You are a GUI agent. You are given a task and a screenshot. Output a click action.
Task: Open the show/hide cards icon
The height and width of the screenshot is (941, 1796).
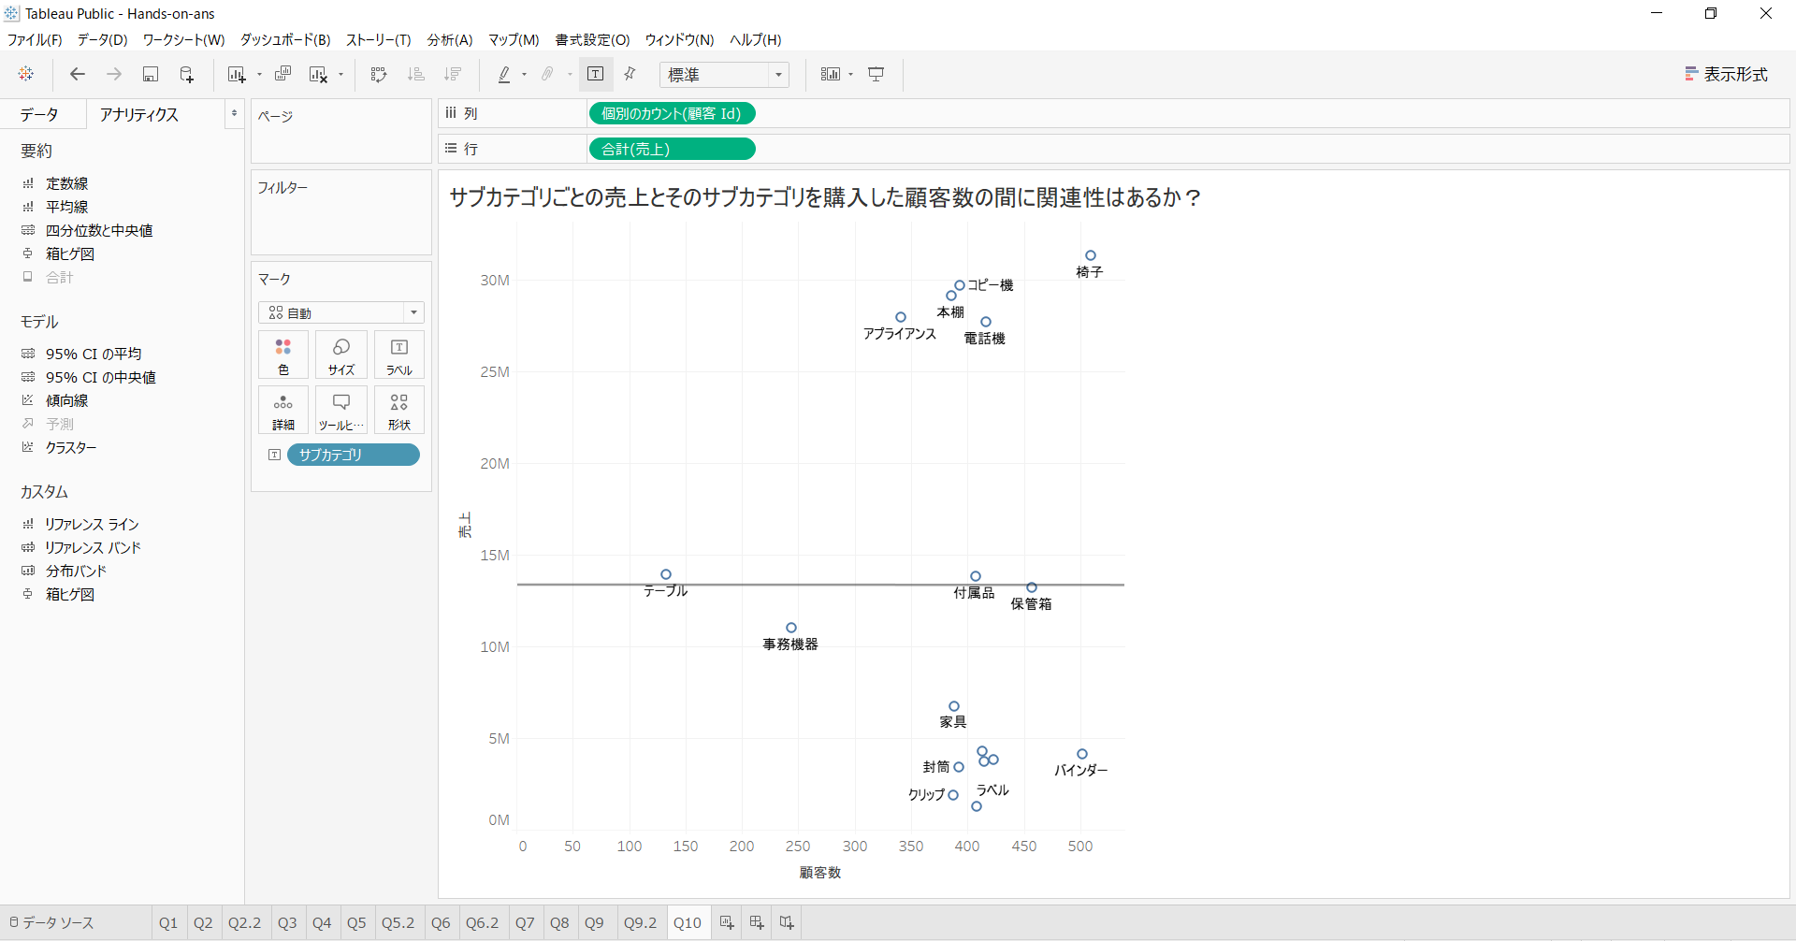(x=830, y=74)
